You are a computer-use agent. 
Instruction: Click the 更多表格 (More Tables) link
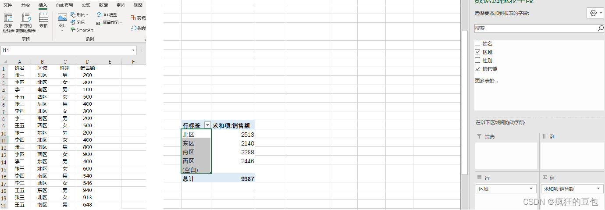click(x=487, y=81)
